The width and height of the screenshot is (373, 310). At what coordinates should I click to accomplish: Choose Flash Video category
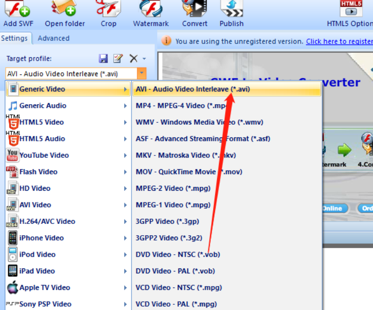click(68, 172)
